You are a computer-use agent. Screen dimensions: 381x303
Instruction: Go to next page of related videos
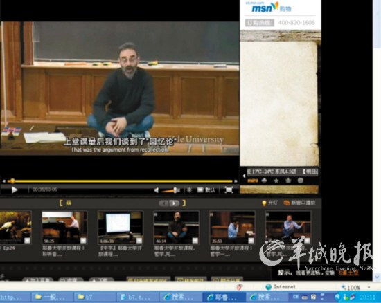pos(175,203)
